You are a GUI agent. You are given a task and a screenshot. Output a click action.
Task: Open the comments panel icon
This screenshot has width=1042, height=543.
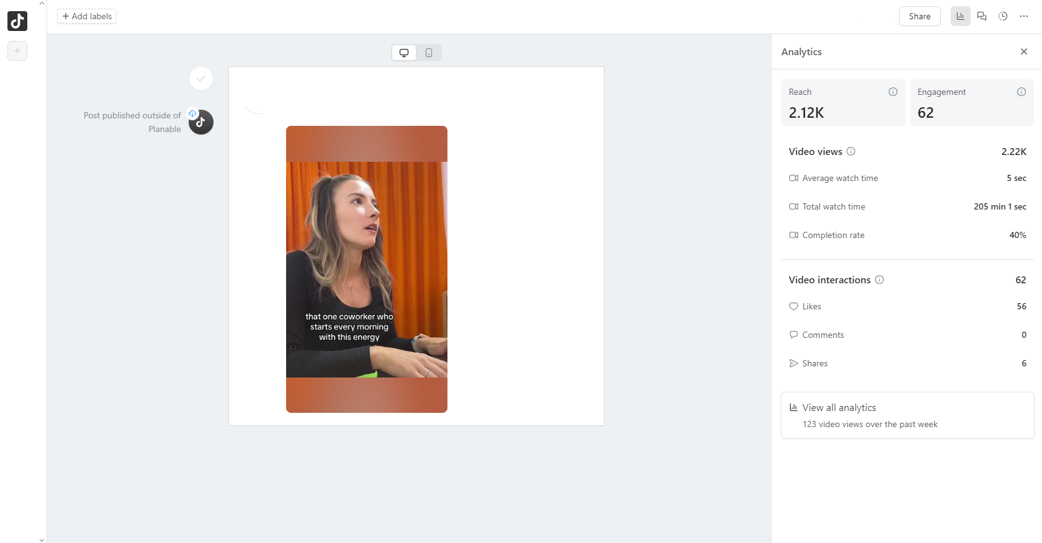point(981,16)
